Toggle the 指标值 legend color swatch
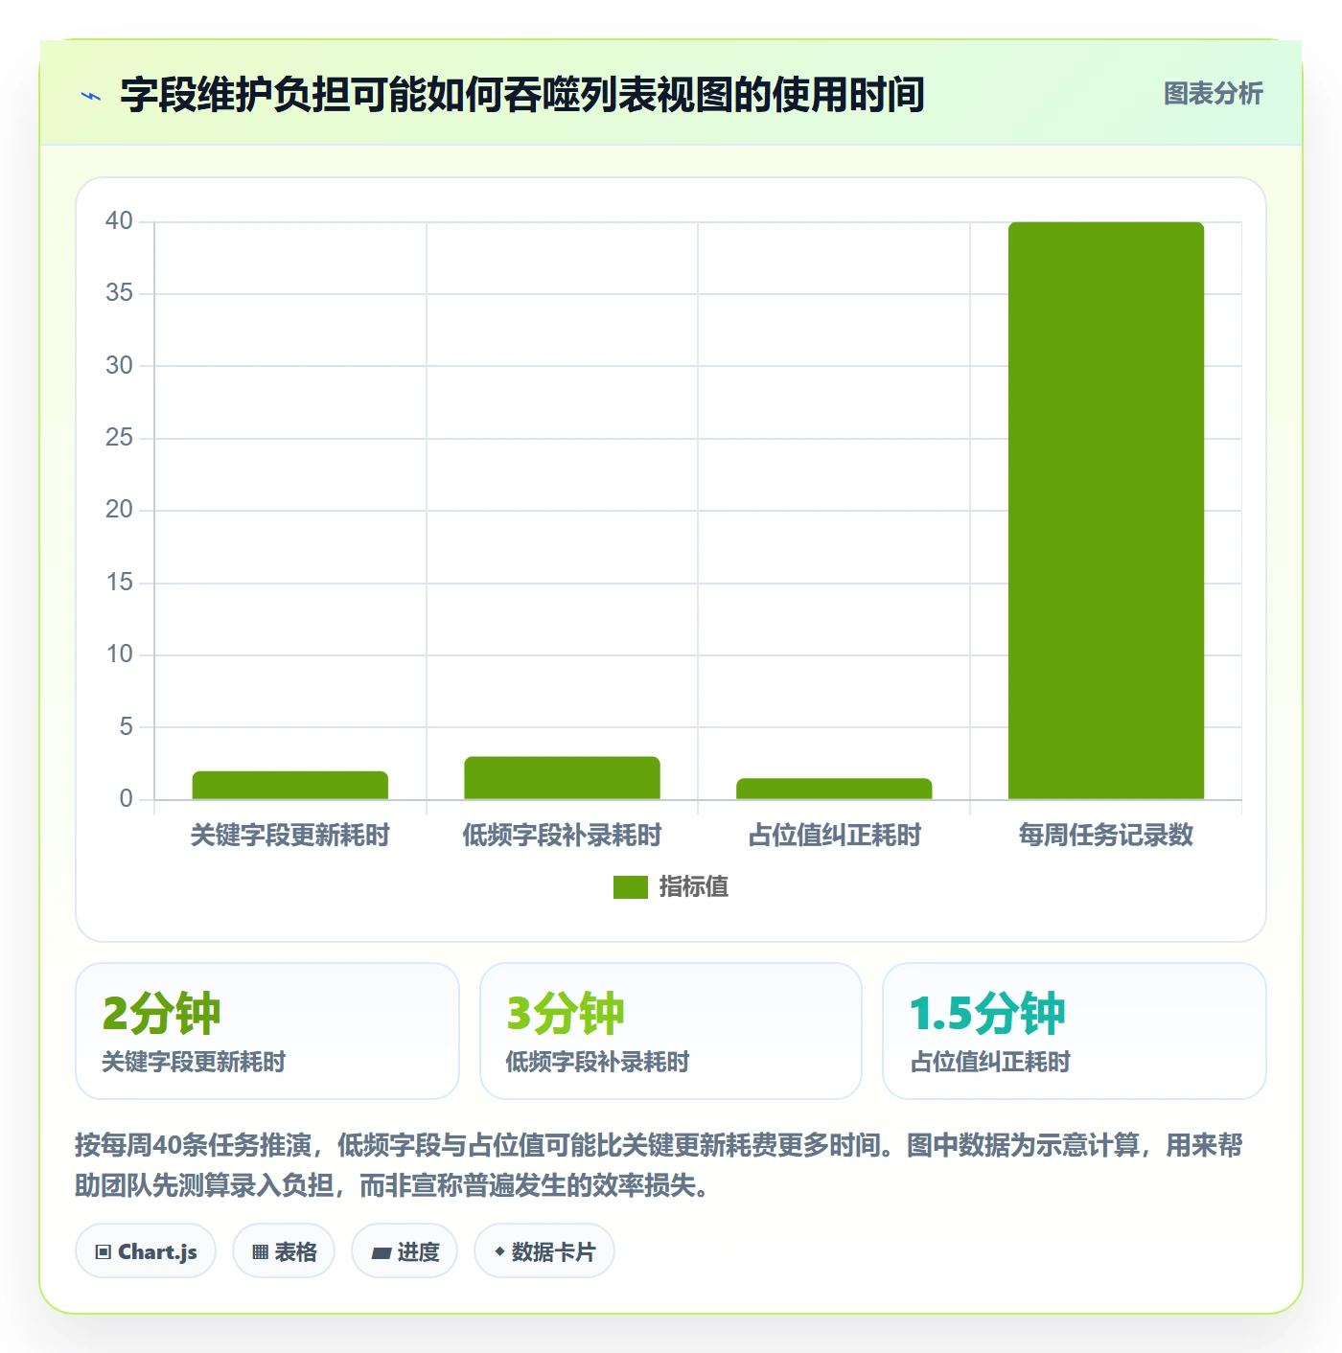1342x1353 pixels. (x=631, y=887)
